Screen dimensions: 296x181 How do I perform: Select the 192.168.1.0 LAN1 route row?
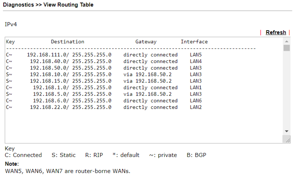(x=104, y=87)
